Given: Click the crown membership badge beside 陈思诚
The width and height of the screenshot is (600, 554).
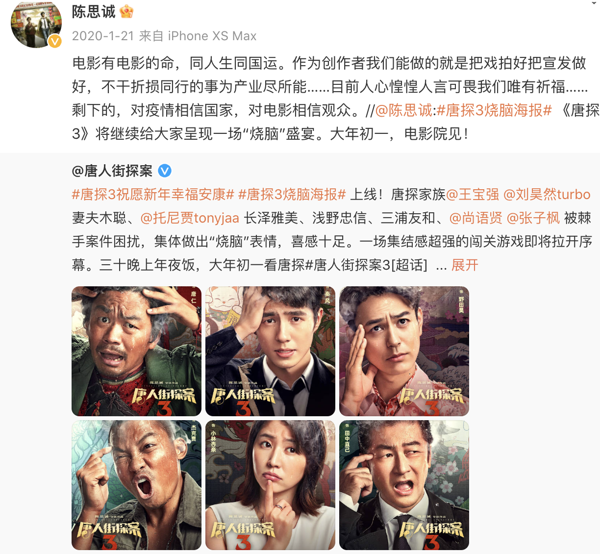Looking at the screenshot, I should click(126, 11).
